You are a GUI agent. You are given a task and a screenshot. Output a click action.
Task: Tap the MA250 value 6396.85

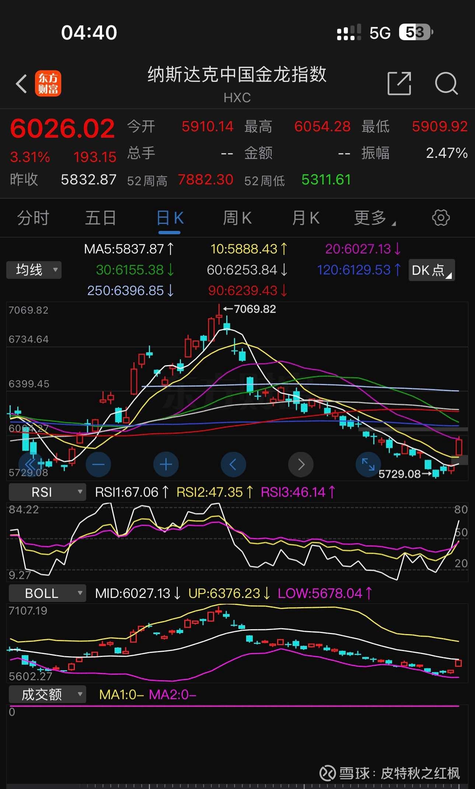click(130, 291)
